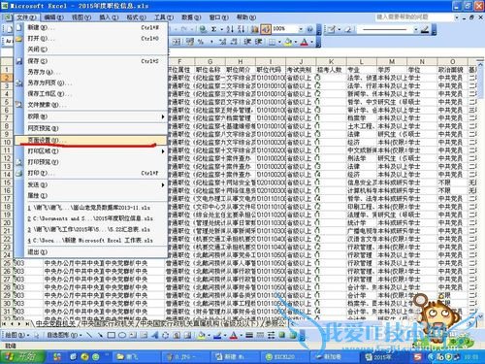Toggle the Select Objects pointer tool

37,335
